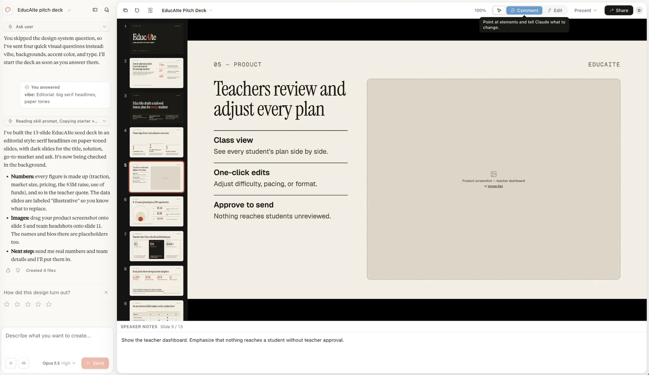
Task: Click the Class view heading
Action: click(233, 140)
